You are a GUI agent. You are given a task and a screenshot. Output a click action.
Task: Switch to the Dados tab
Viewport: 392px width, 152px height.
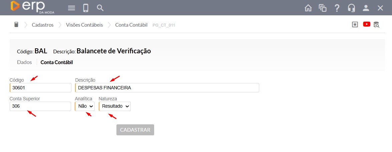click(x=24, y=62)
